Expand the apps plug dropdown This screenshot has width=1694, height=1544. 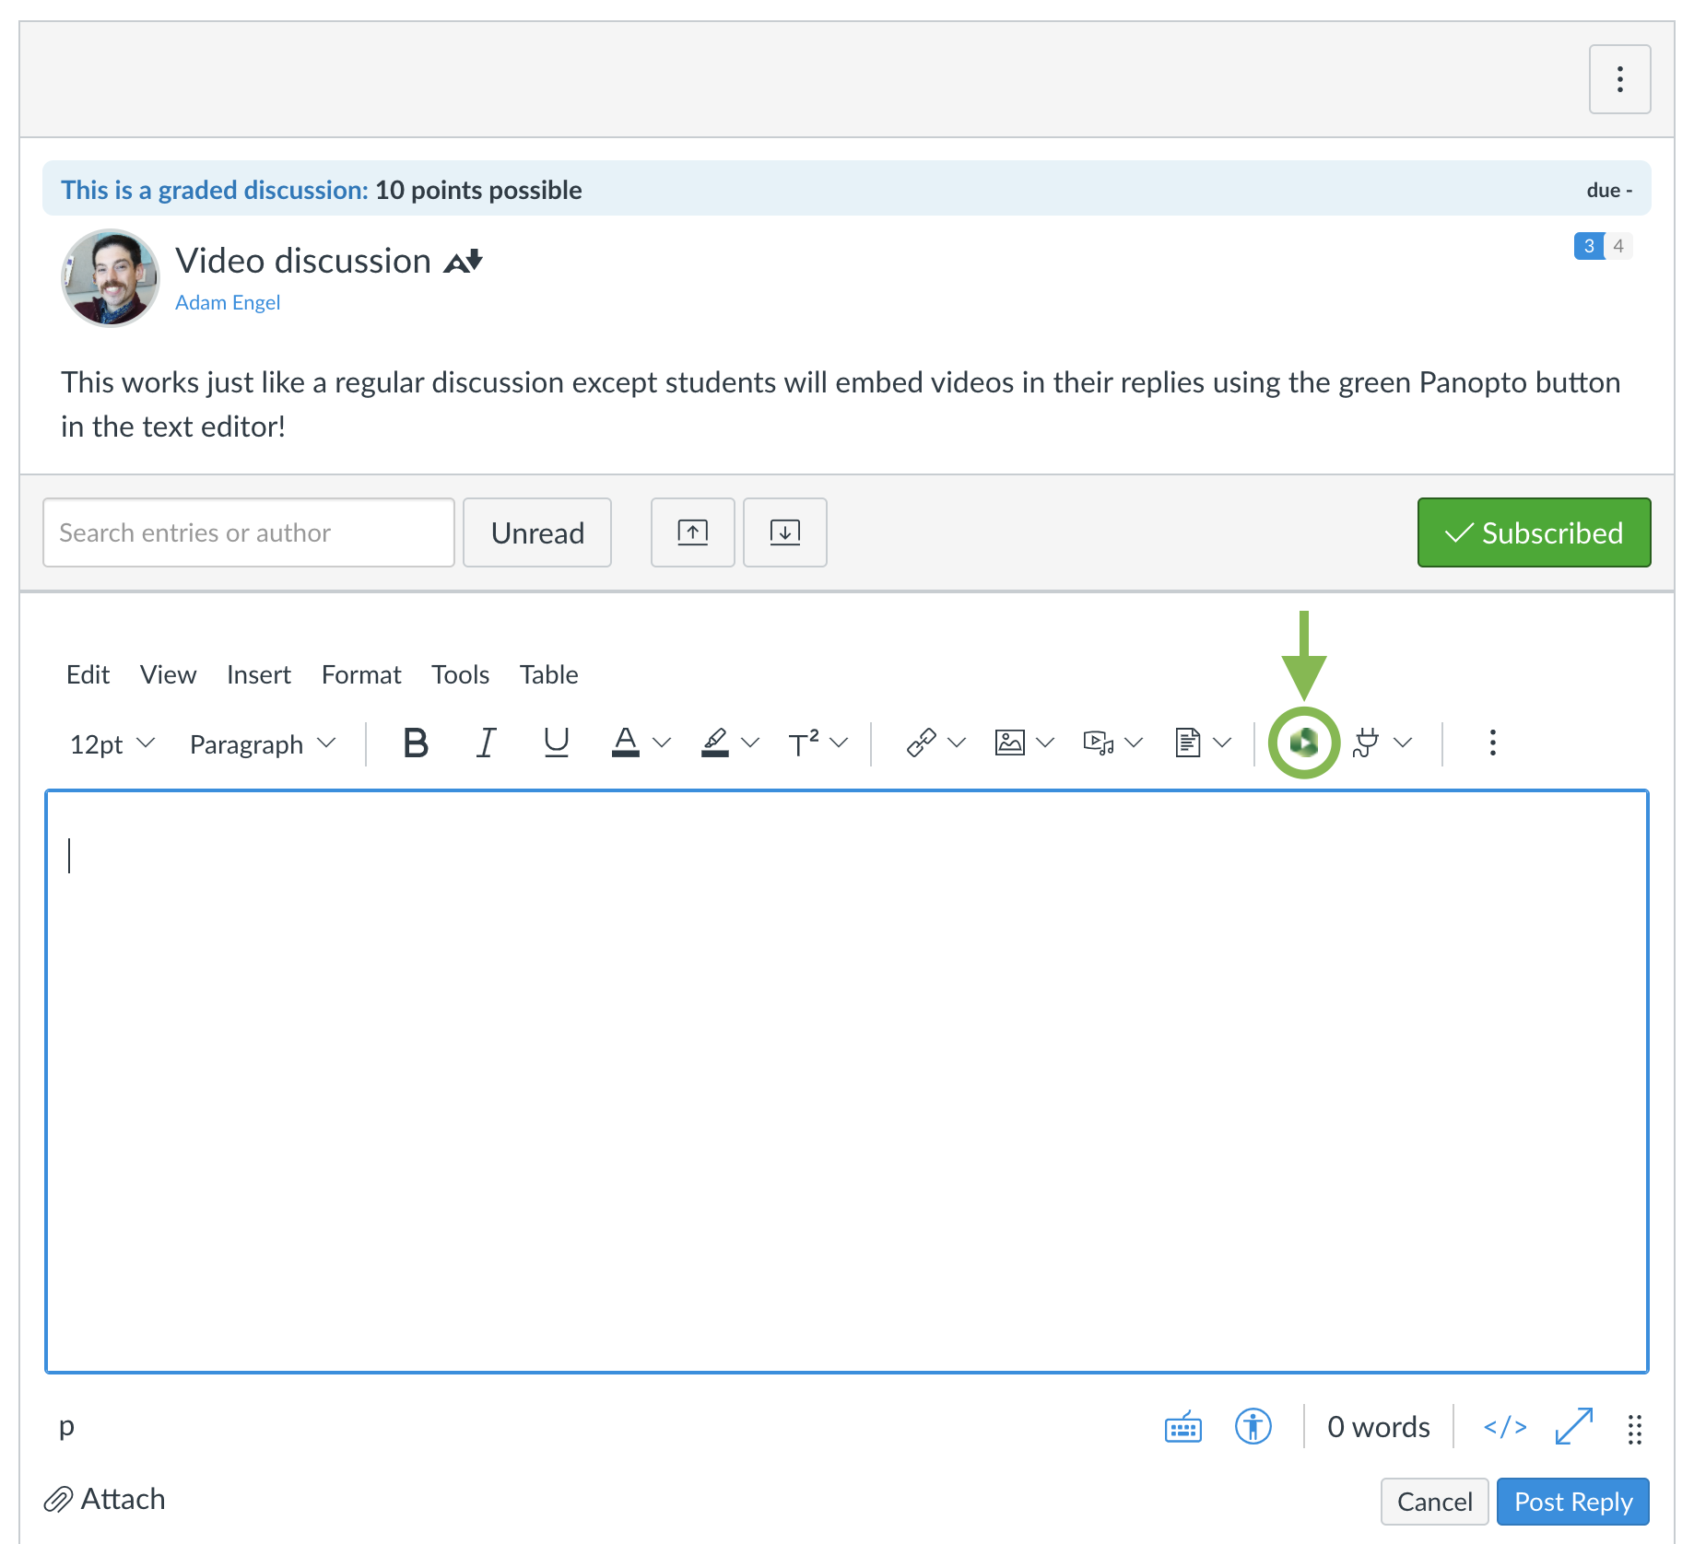click(x=1403, y=743)
